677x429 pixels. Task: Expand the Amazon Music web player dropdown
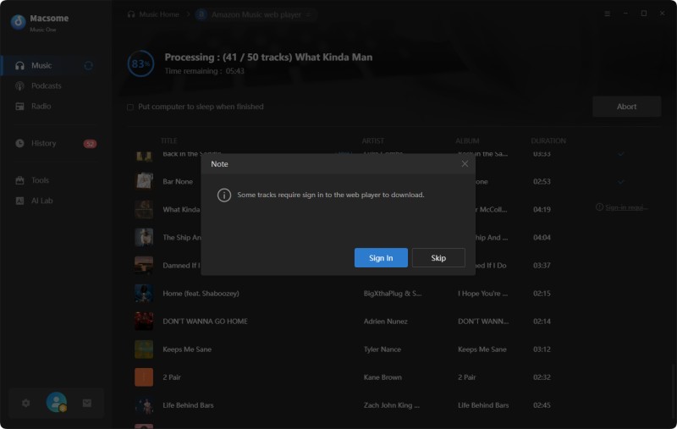(x=307, y=14)
